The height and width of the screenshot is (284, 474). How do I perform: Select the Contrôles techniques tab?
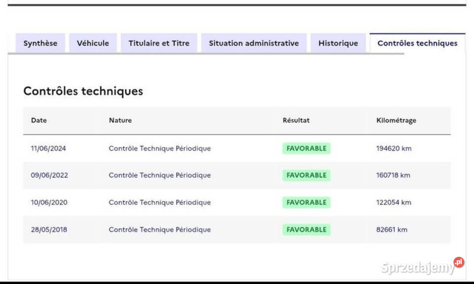click(417, 43)
